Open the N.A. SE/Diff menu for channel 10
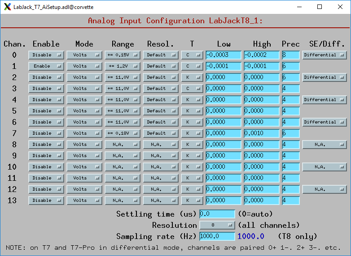Viewport: 351px width, 256px height. [x=325, y=167]
